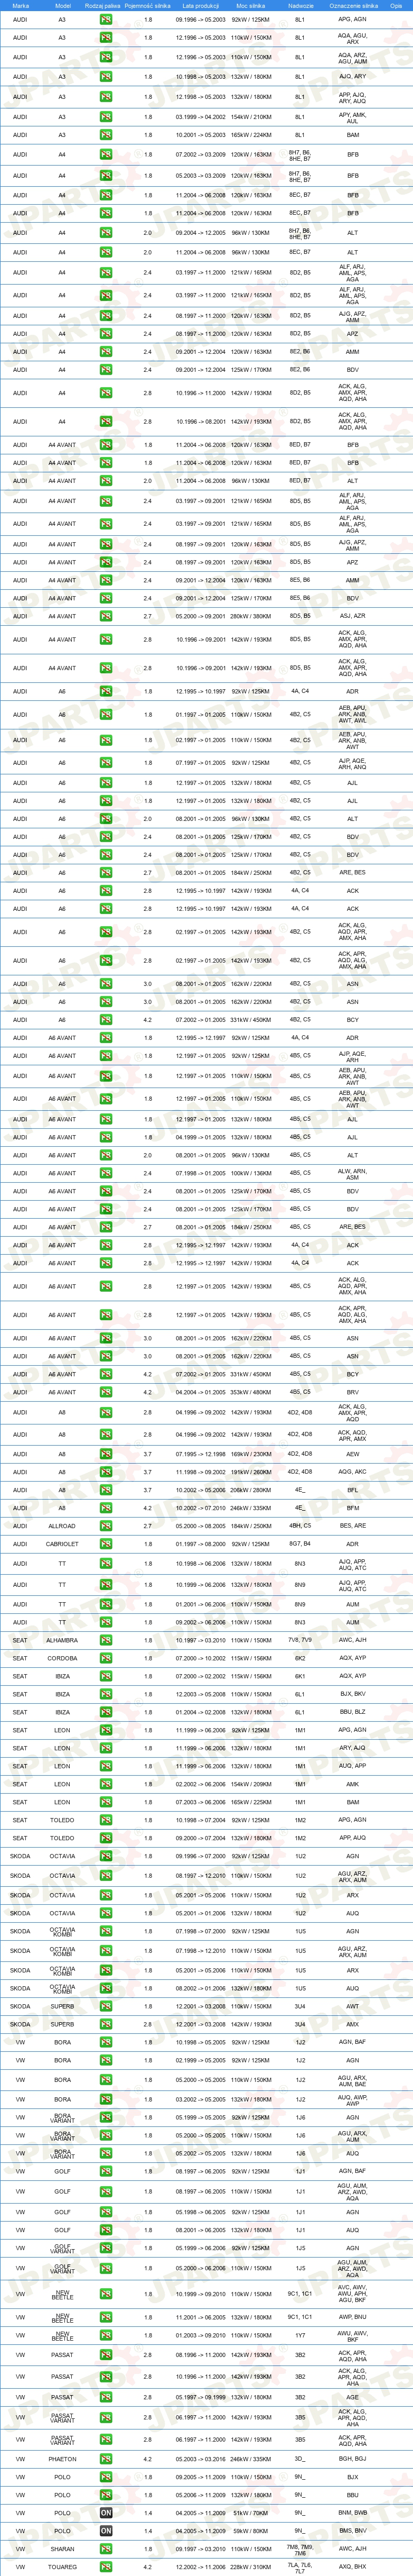This screenshot has width=413, height=2576.
Task: Select the TOUAREG model cell
Action: pos(62,2567)
